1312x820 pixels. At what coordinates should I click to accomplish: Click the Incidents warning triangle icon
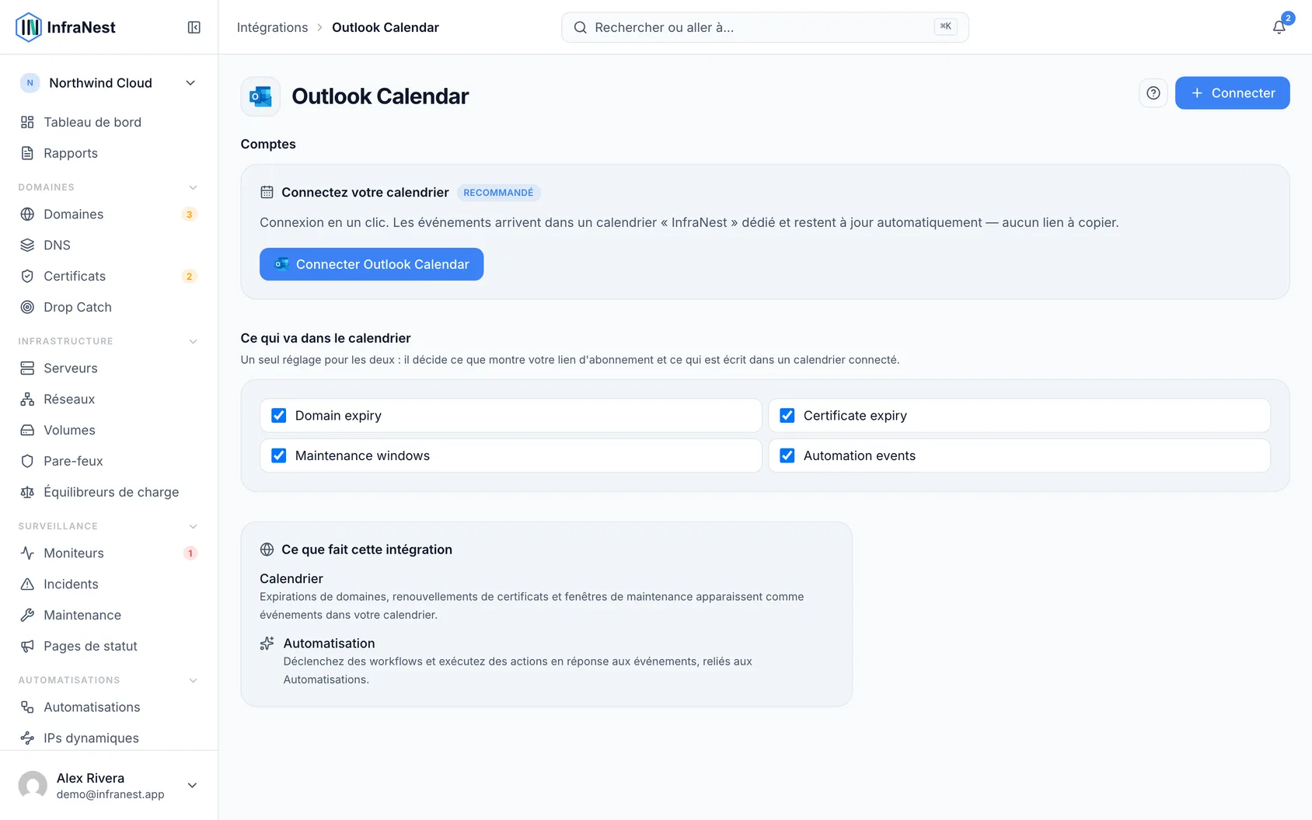point(27,584)
